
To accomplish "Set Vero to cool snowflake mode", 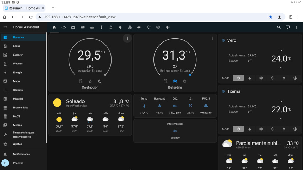I will point(261,78).
